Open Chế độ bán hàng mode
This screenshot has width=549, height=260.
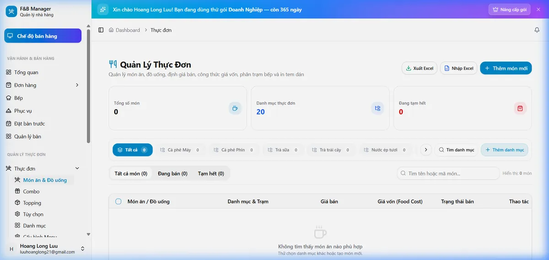point(43,36)
